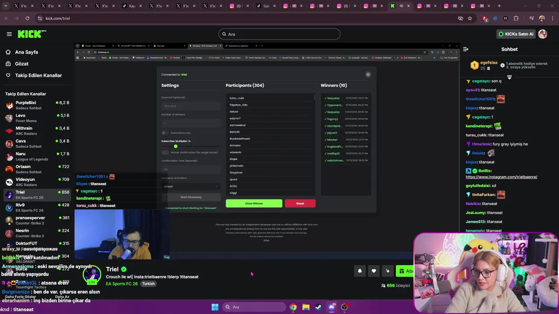The image size is (559, 314).
Task: Click the heart follow icon
Action: coord(374,271)
